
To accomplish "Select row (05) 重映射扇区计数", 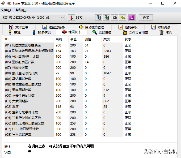I will click(72, 62).
